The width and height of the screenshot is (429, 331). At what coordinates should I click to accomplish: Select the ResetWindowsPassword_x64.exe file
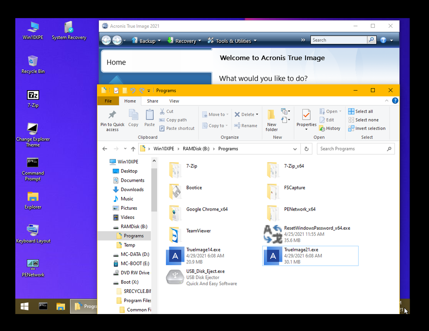coord(310,234)
